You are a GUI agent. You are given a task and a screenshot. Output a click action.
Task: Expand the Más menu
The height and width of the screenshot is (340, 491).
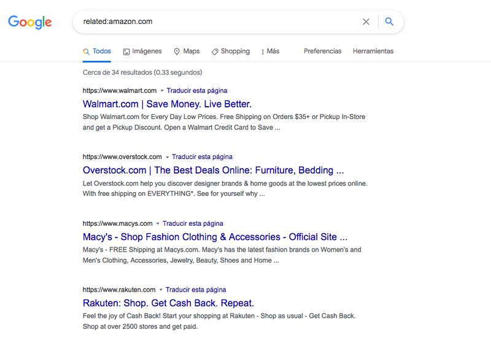click(x=270, y=52)
